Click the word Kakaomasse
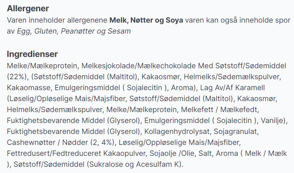Image resolution: width=294 pixels, height=173 pixels. pos(28,88)
